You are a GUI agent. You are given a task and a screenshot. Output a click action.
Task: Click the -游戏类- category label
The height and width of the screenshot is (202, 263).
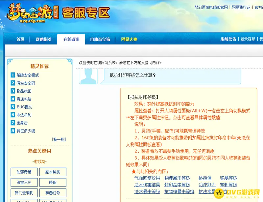coord(39,162)
